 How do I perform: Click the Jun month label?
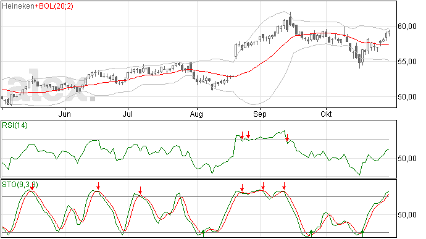[65, 114]
